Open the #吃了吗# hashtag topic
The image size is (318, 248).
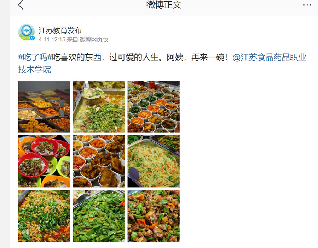(x=35, y=57)
